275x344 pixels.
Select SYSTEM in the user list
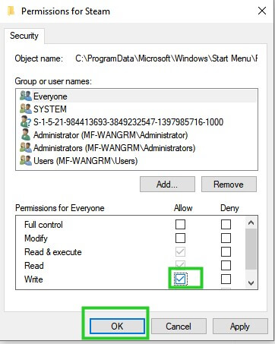pyautogui.click(x=137, y=109)
